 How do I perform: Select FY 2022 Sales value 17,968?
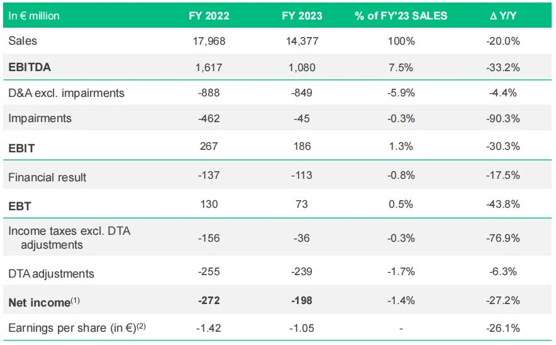click(209, 41)
